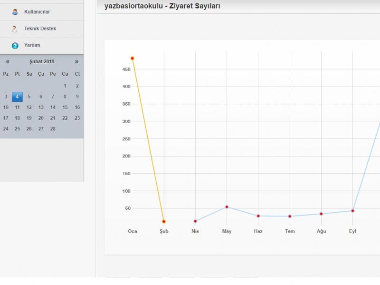Screen dimensions: 380x285
Task: Choose day 20 in the calendar
Action: coord(41,118)
